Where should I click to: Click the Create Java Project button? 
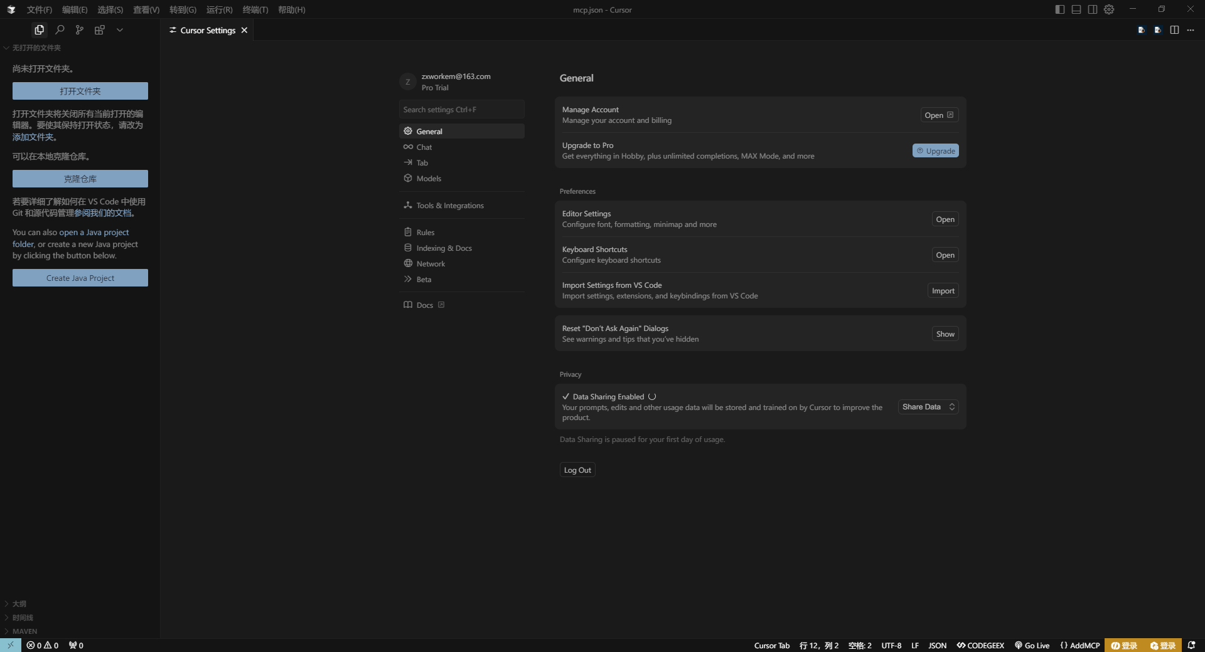[80, 278]
